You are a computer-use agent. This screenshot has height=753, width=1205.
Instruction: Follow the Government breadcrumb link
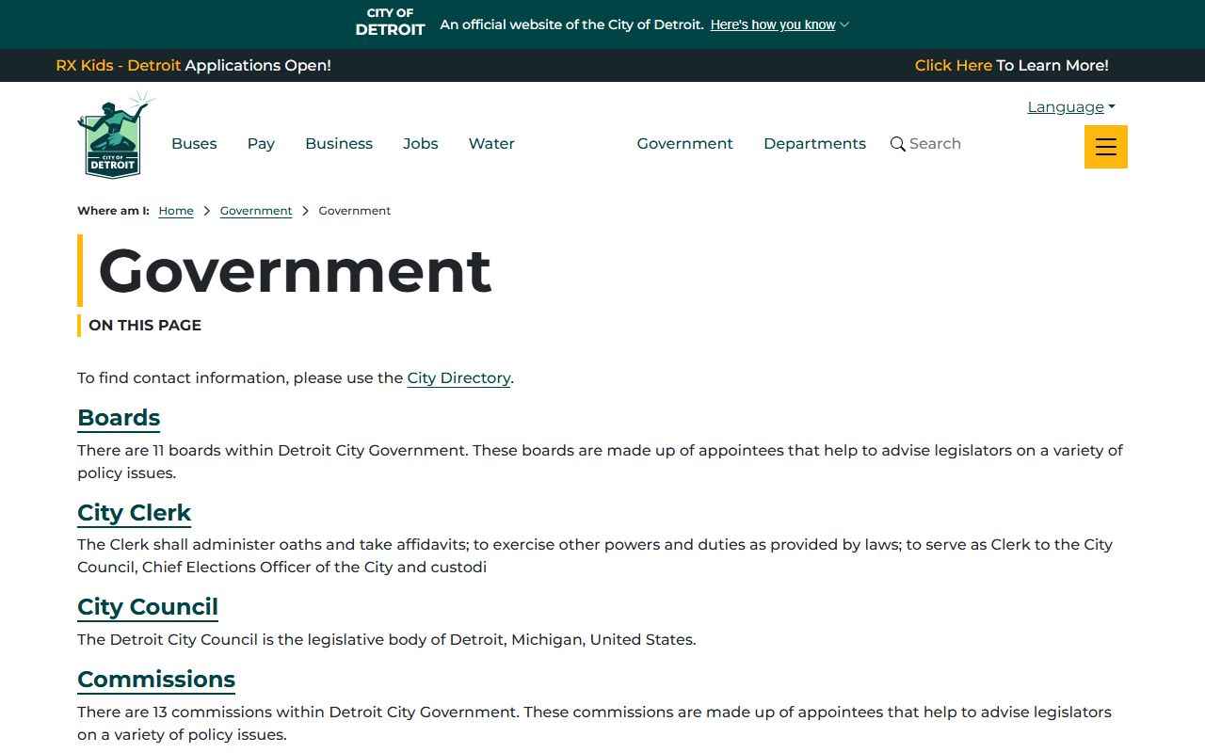tap(256, 211)
